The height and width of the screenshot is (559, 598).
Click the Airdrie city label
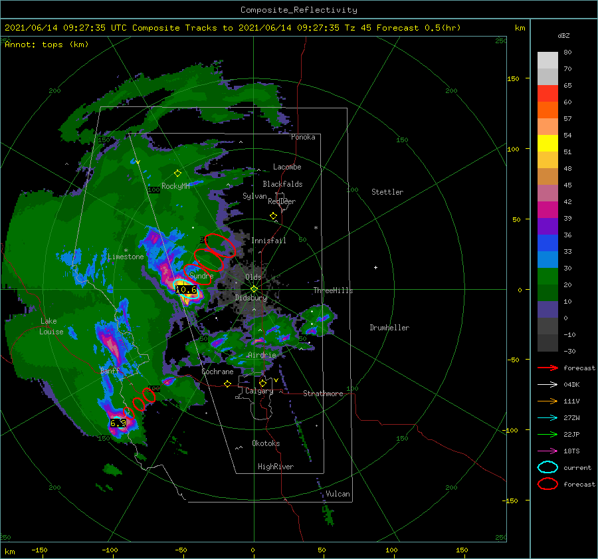pyautogui.click(x=262, y=355)
